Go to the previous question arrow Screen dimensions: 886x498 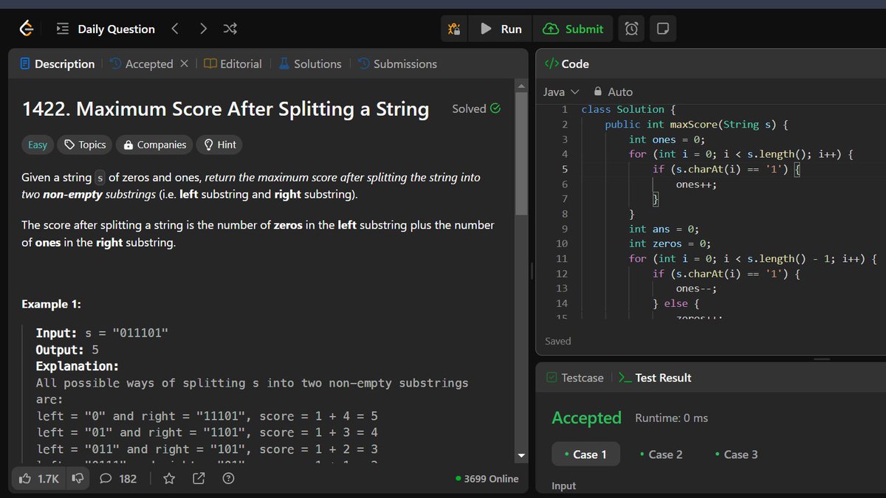click(175, 29)
